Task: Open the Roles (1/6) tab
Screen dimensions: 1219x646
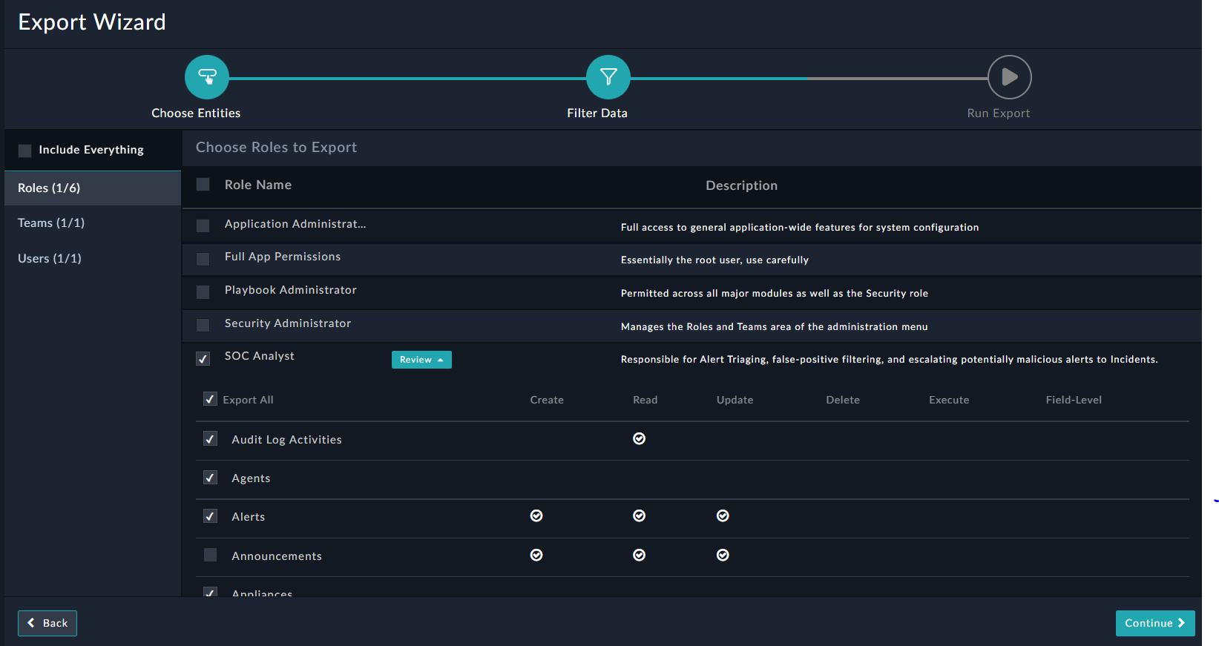Action: pos(93,188)
